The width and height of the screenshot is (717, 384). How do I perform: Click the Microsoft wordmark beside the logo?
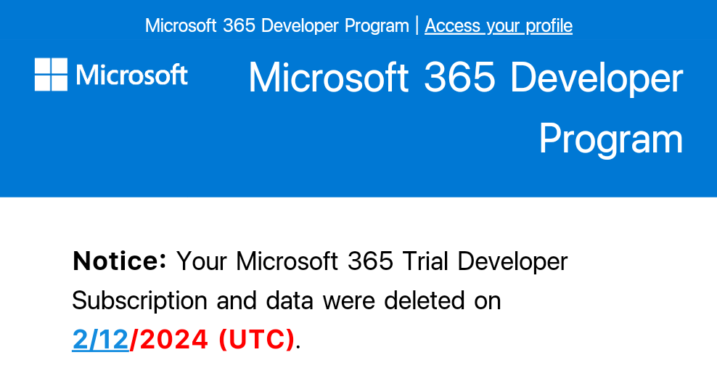[131, 75]
